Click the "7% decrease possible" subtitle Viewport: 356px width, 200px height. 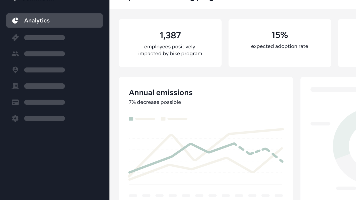(x=155, y=102)
